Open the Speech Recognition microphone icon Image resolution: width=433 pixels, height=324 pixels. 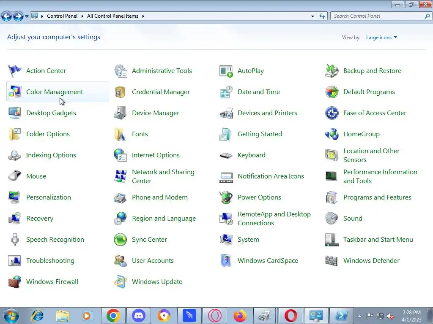click(15, 240)
